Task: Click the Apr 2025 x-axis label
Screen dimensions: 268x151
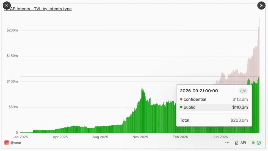Action: click(x=60, y=137)
